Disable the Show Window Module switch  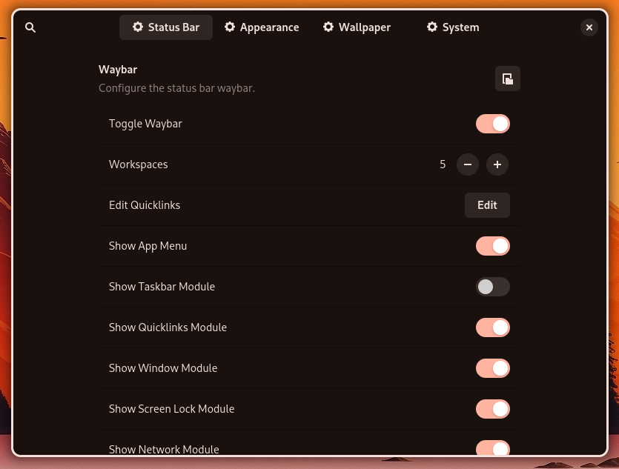(492, 368)
